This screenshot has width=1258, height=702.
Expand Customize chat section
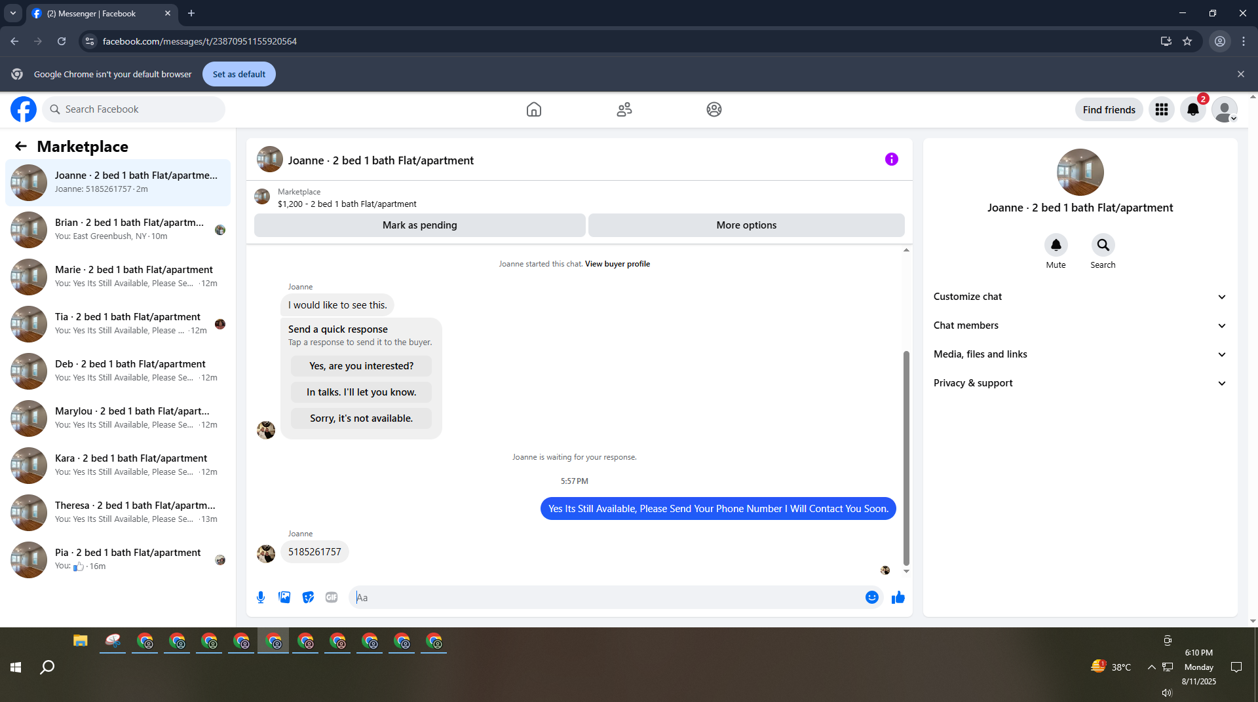click(x=1080, y=297)
